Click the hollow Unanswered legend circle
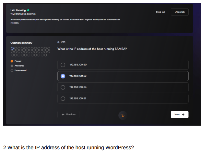 pos(12,70)
